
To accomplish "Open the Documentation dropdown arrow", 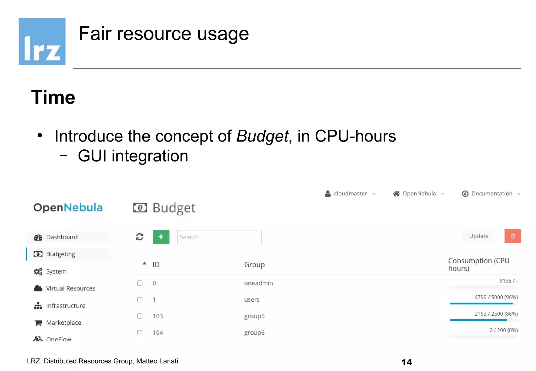I will [x=519, y=194].
